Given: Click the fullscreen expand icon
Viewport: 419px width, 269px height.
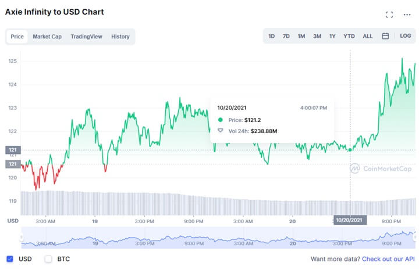Looking at the screenshot, I should (x=390, y=15).
